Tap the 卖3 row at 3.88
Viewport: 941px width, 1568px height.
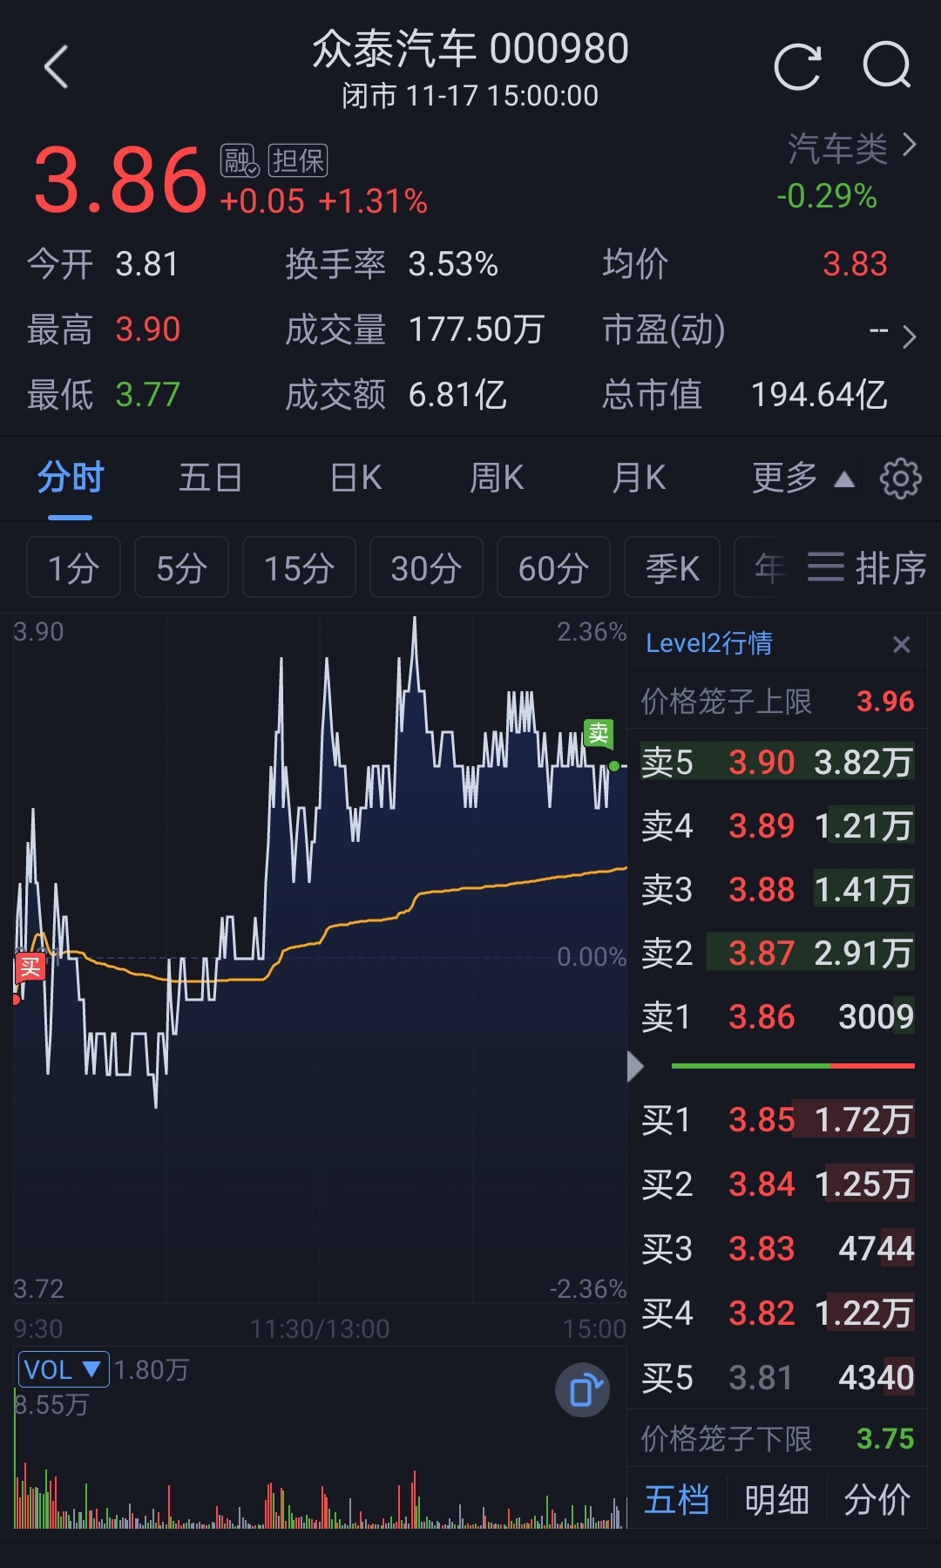click(x=777, y=890)
